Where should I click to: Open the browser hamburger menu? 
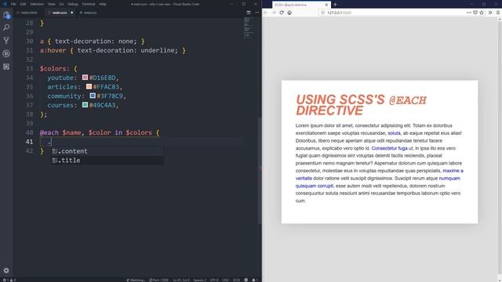pyautogui.click(x=498, y=13)
